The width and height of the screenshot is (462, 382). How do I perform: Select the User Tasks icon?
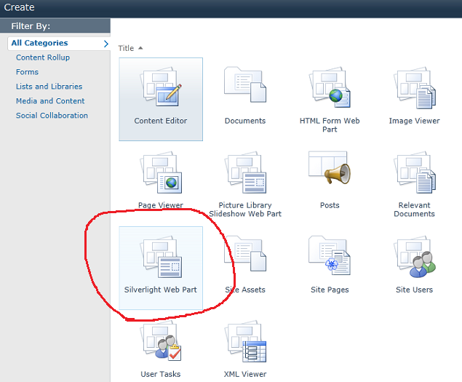(x=161, y=341)
